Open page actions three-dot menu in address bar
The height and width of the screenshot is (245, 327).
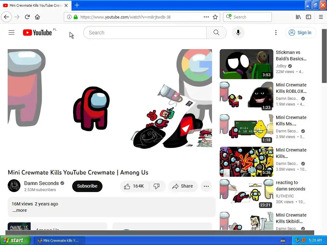coord(206,17)
